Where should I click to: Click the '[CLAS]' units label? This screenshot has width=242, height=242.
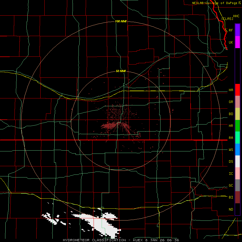(x=227, y=19)
